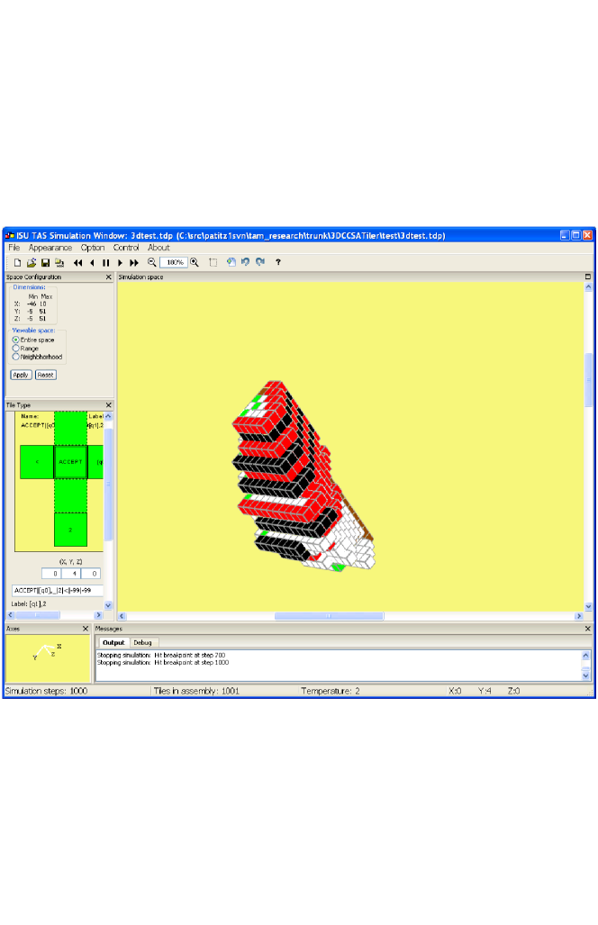This screenshot has width=598, height=925.
Task: Click Simulation space scroll down arrow
Action: pyautogui.click(x=588, y=606)
